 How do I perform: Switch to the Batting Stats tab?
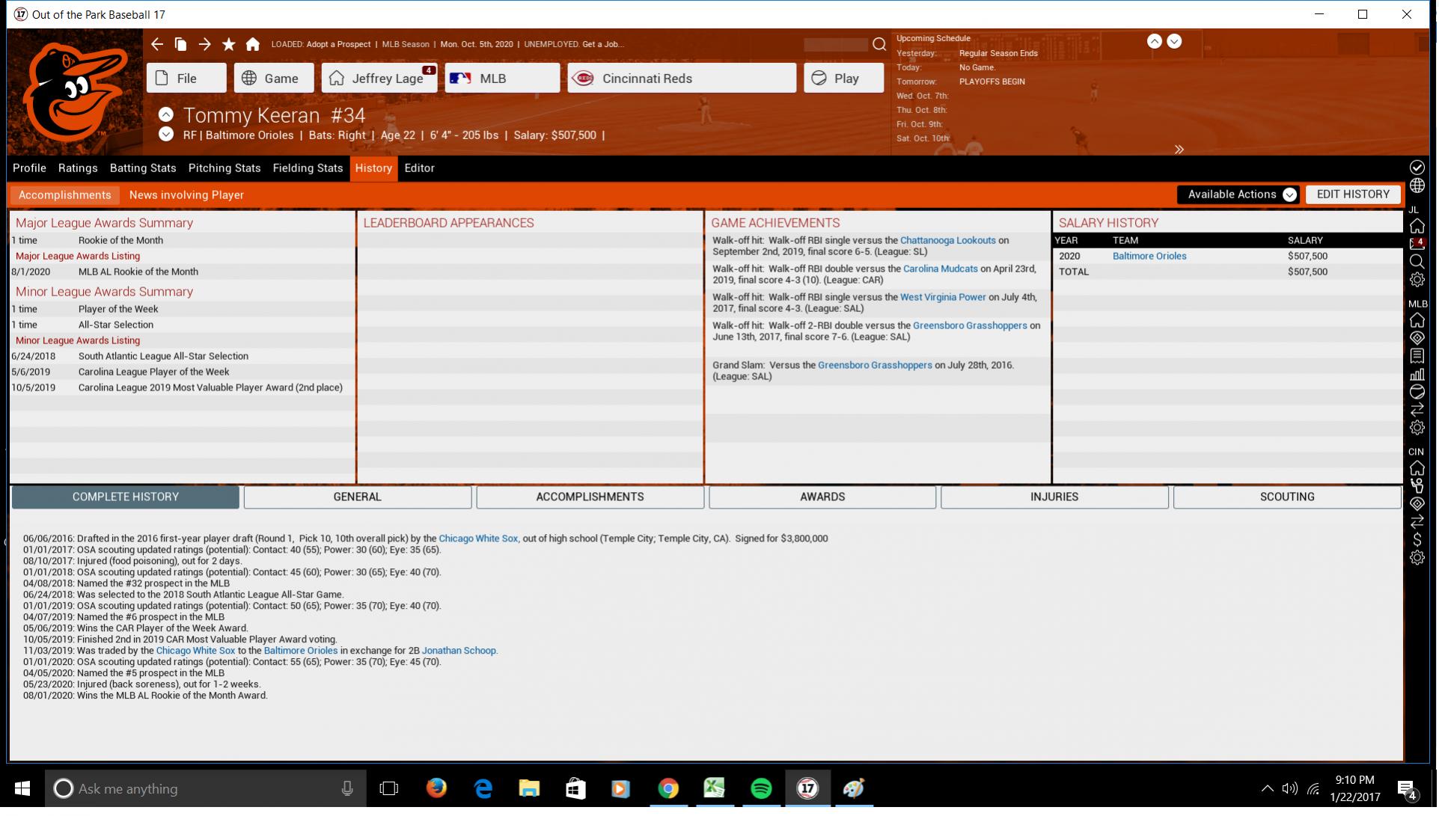[x=143, y=168]
